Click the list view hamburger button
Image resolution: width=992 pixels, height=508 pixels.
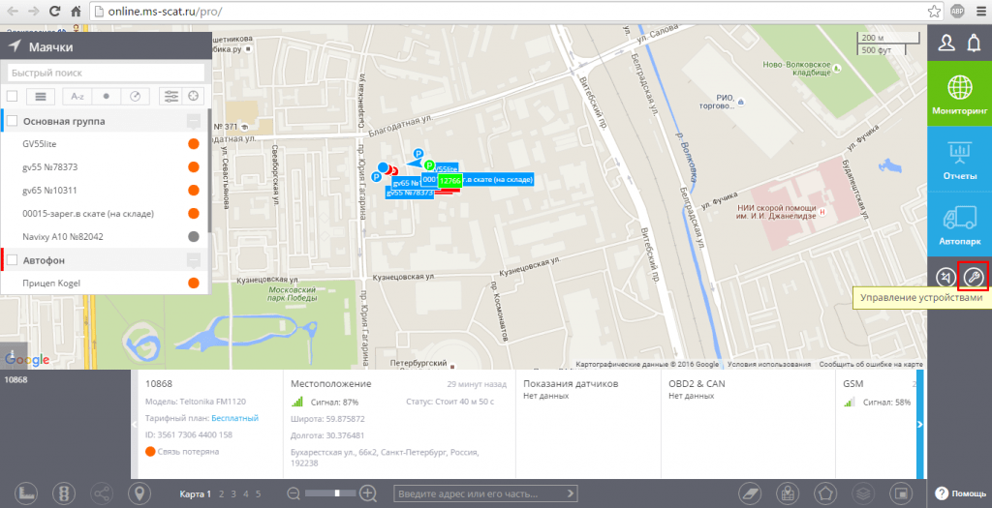[x=41, y=96]
